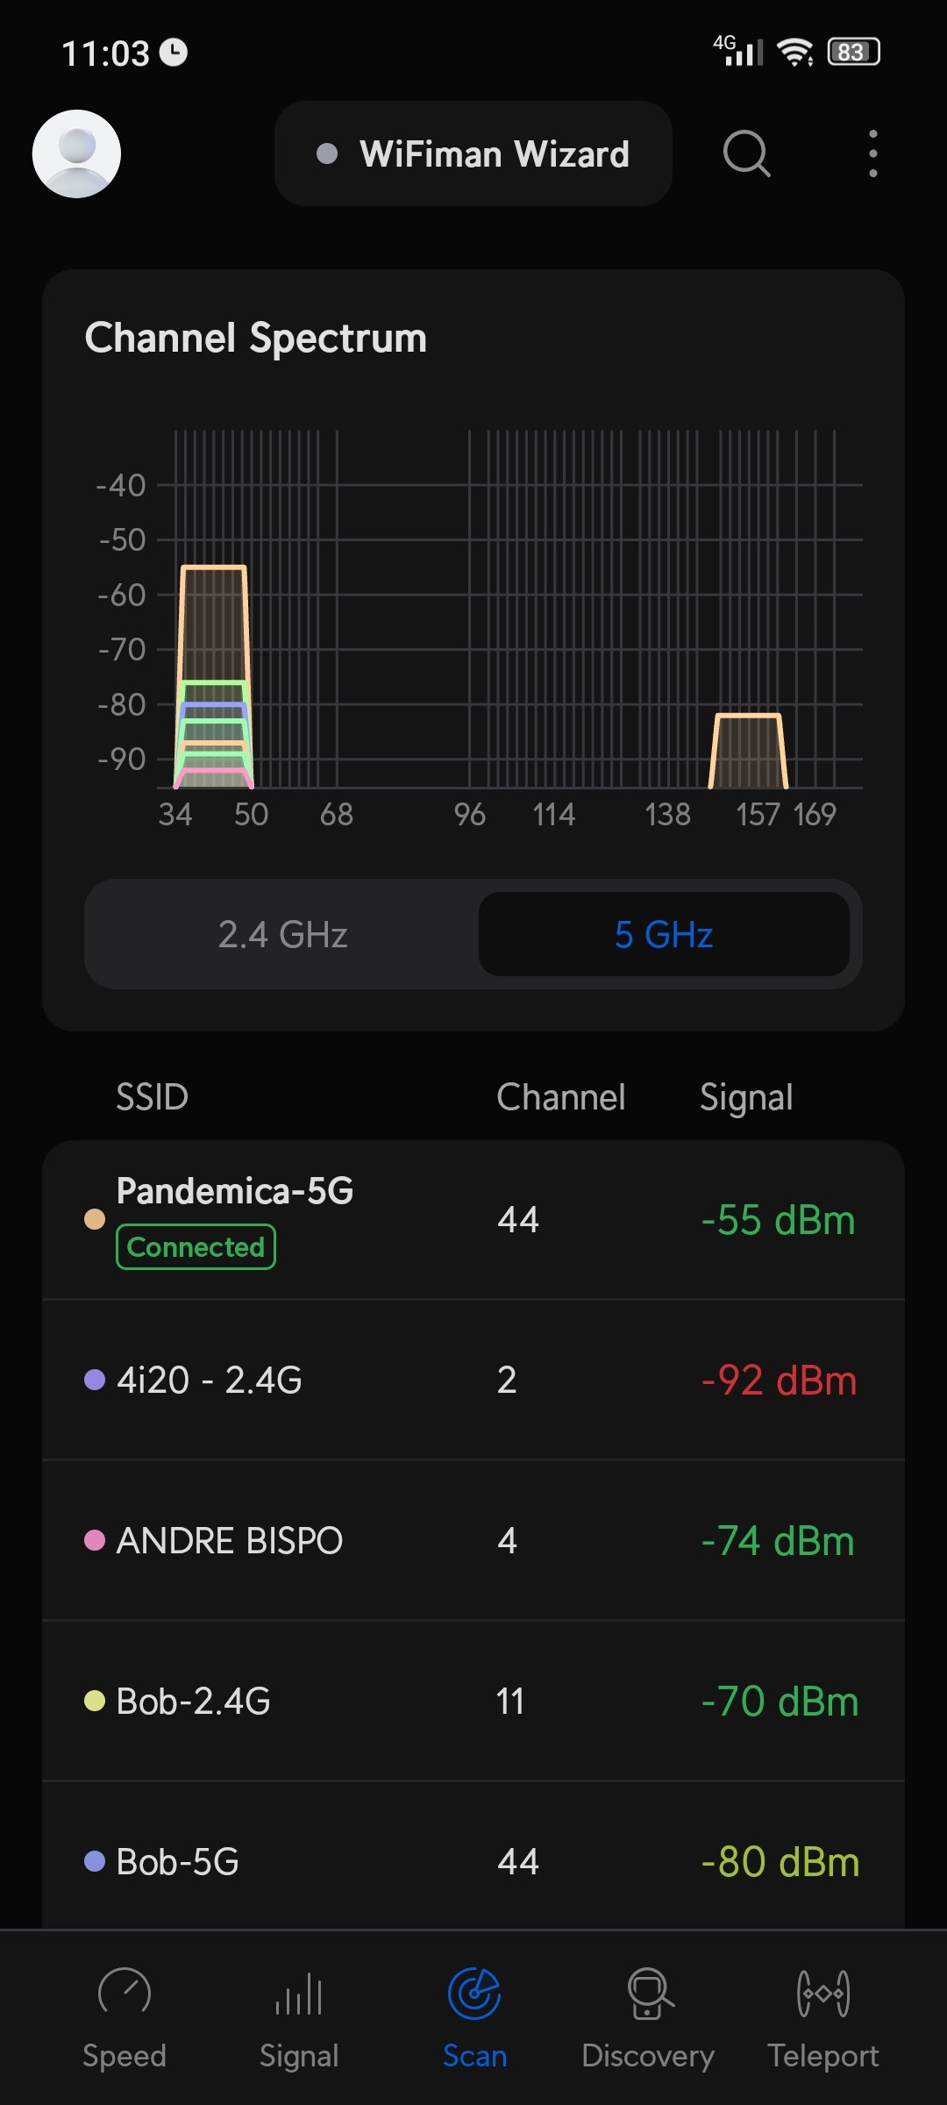947x2105 pixels.
Task: Switch spectrum to 2.4 GHz band
Action: 282,934
